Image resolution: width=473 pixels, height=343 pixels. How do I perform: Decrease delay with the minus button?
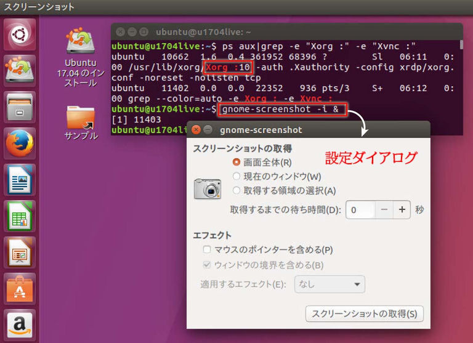point(384,209)
